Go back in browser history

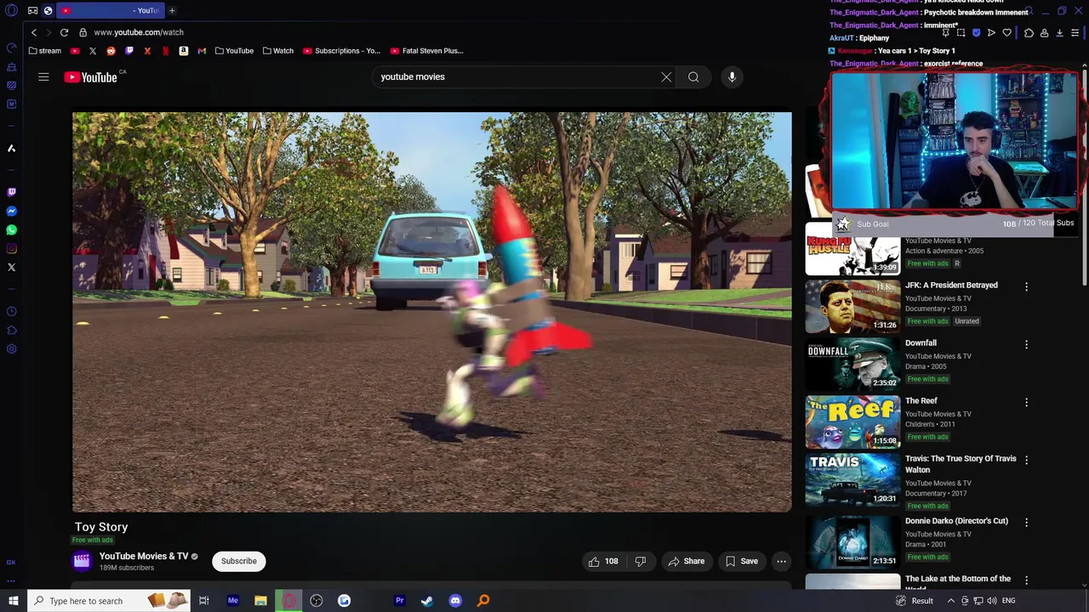point(34,32)
